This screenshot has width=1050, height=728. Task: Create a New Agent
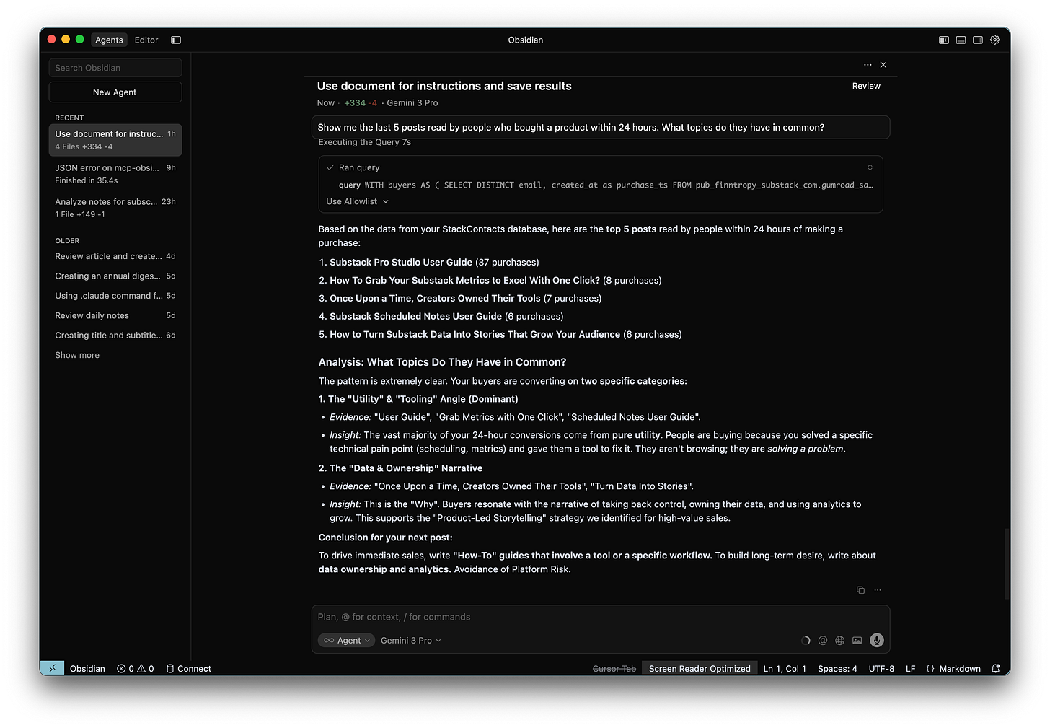115,92
